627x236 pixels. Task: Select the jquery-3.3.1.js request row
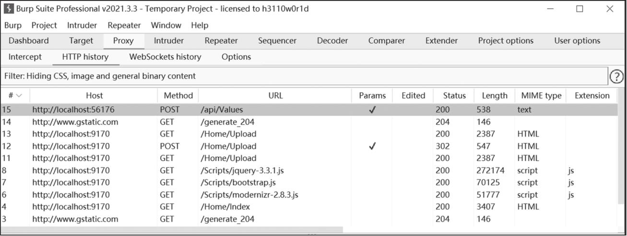click(x=309, y=170)
